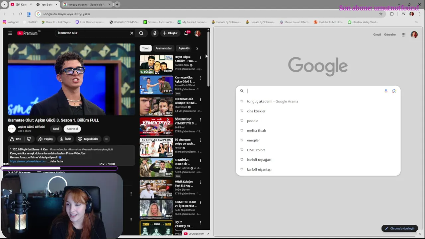Open the Stream - Kick Dashboard bookmark
This screenshot has height=239, width=425.
pos(159,22)
